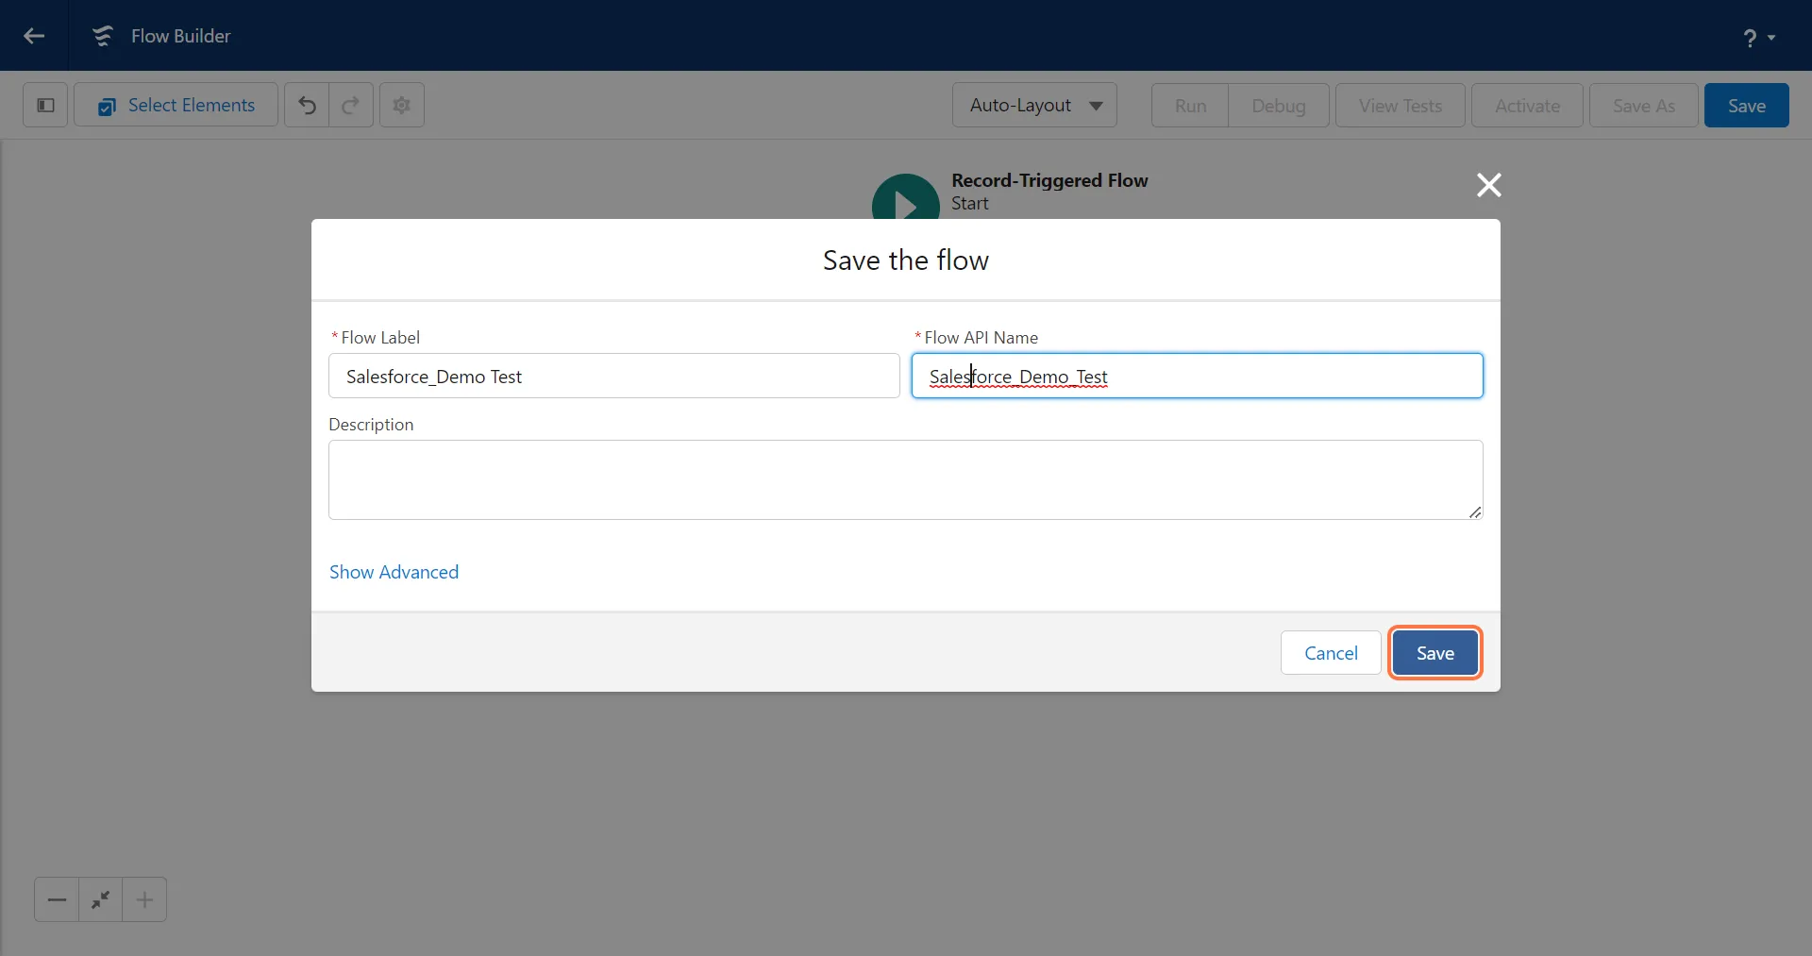
Task: Click the Select Elements button
Action: pyautogui.click(x=176, y=105)
